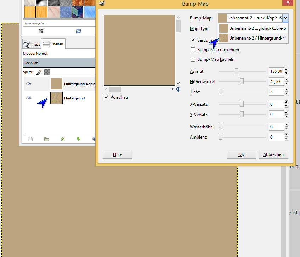300x257 pixels.
Task: Enable Bump-Map umkehren
Action: (193, 49)
